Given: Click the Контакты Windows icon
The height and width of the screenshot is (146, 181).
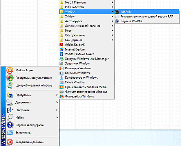Looking at the screenshot, I should click(62, 73).
